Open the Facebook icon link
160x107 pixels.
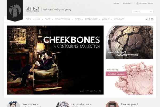(149, 19)
